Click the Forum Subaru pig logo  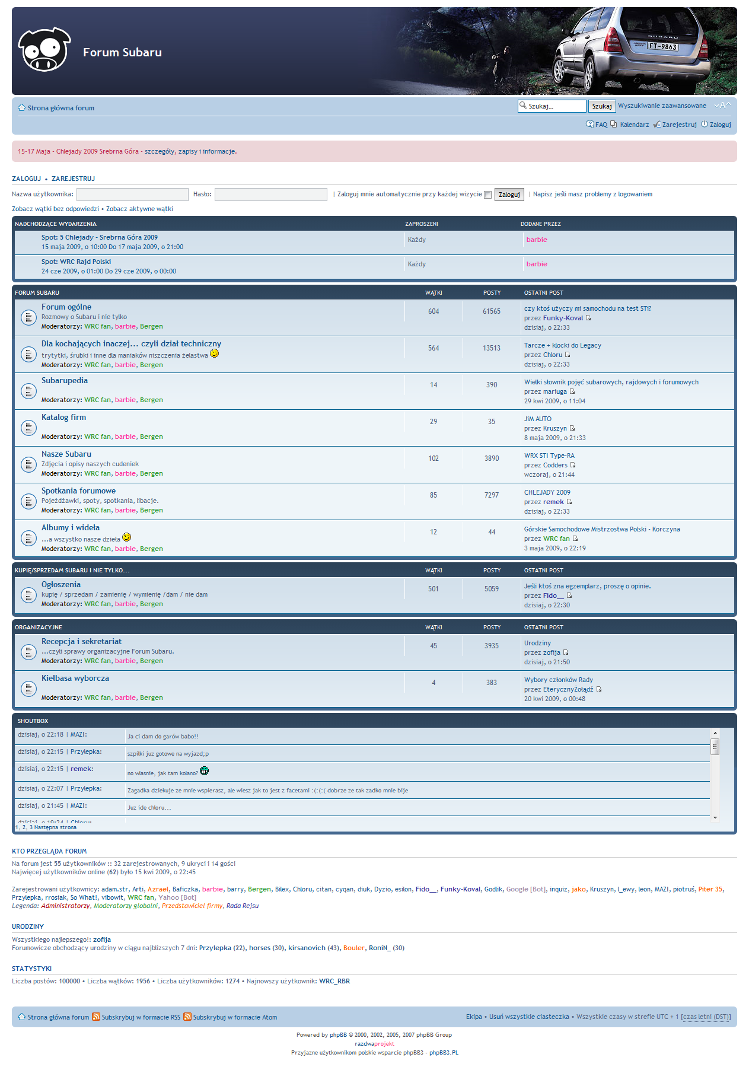click(44, 50)
